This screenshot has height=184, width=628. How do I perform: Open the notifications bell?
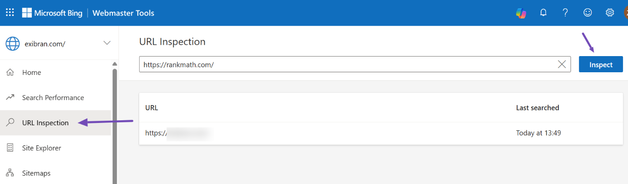tap(543, 13)
